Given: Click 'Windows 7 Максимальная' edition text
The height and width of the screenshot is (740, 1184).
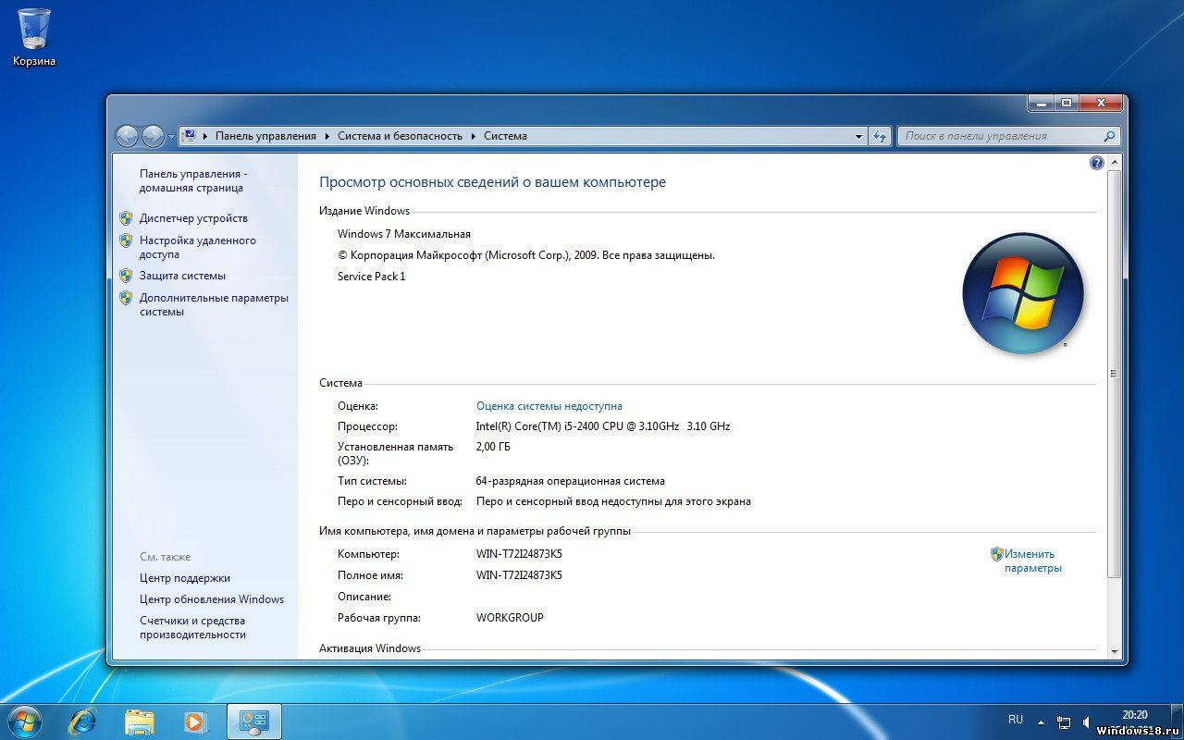Looking at the screenshot, I should 404,234.
